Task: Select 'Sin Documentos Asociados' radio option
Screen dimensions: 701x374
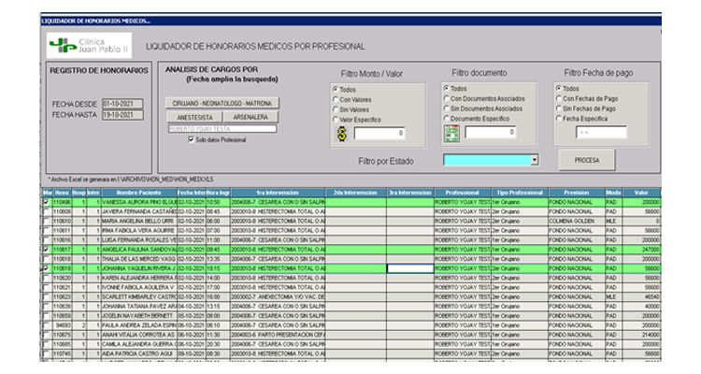Action: click(446, 108)
